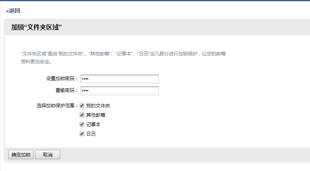
Task: Click the 设置加锁密码 field label
Action: point(62,79)
